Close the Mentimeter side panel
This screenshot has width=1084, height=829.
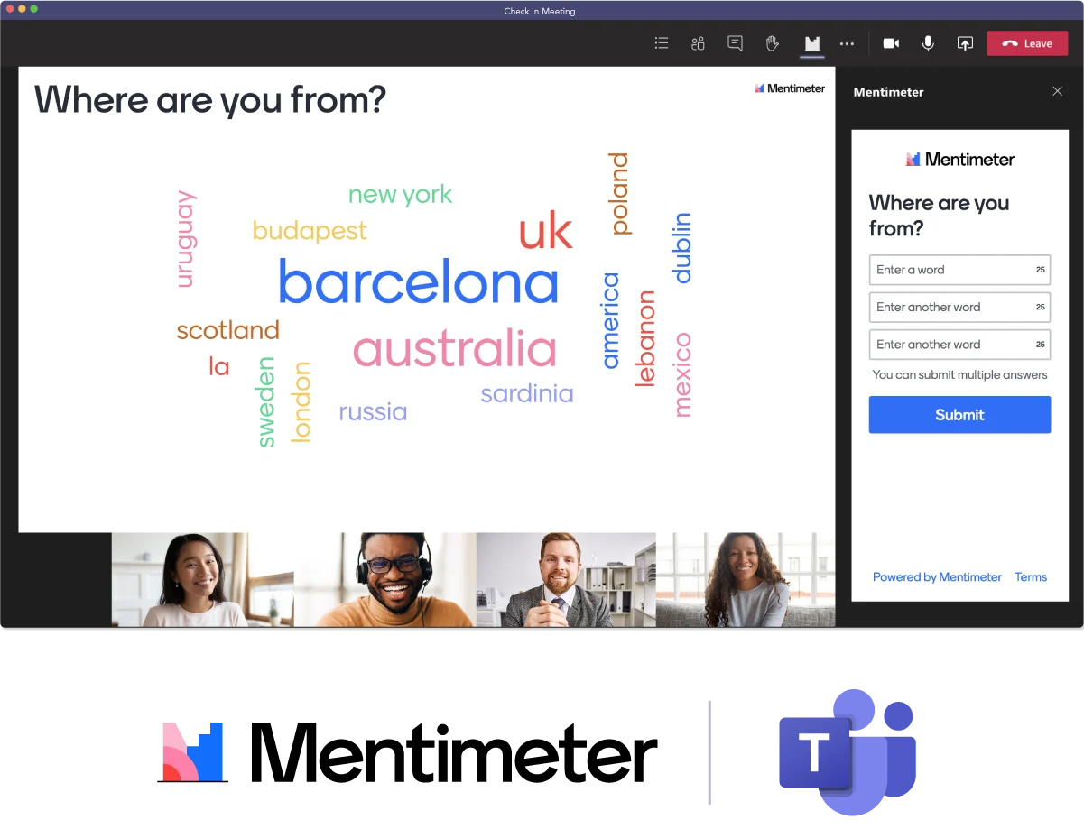point(1058,91)
